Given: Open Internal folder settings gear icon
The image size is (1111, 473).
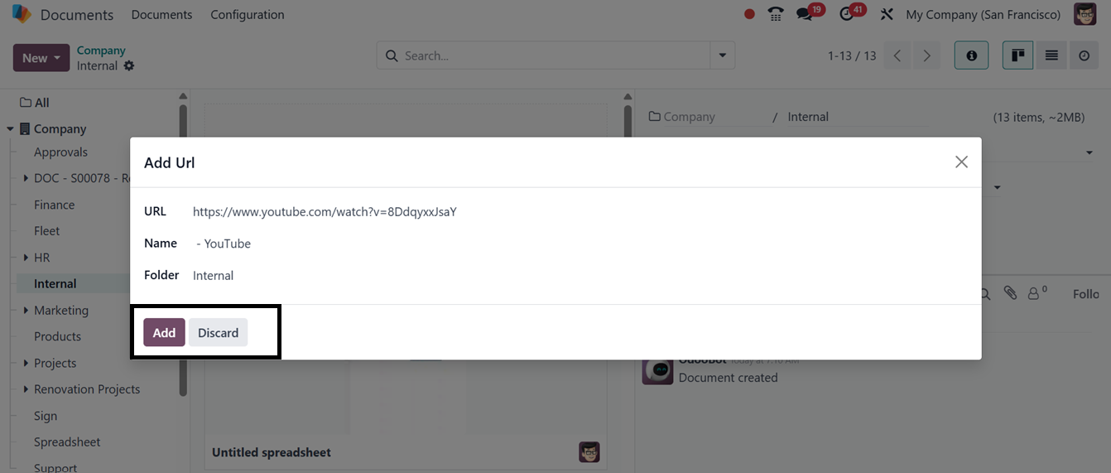Looking at the screenshot, I should 129,65.
